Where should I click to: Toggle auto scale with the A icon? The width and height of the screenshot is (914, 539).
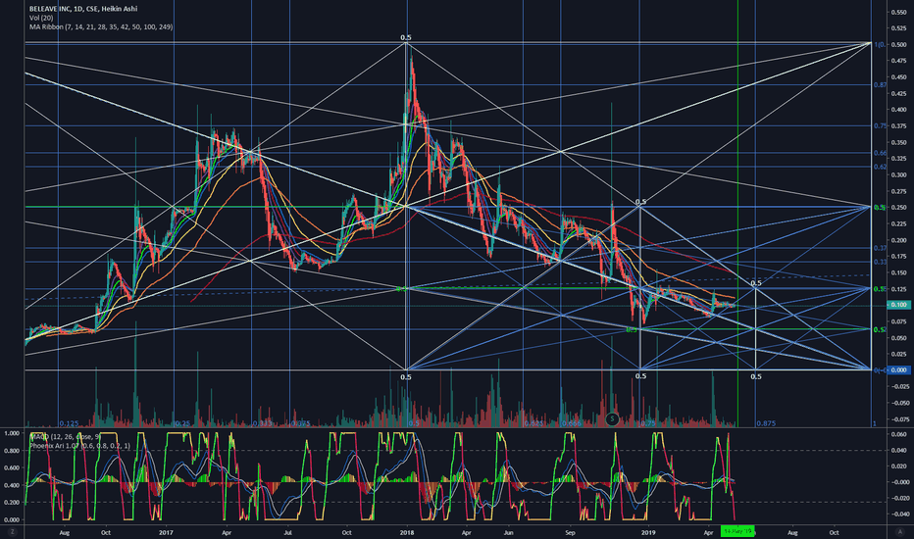(x=899, y=532)
